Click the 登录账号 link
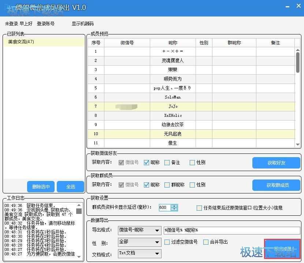 point(45,24)
